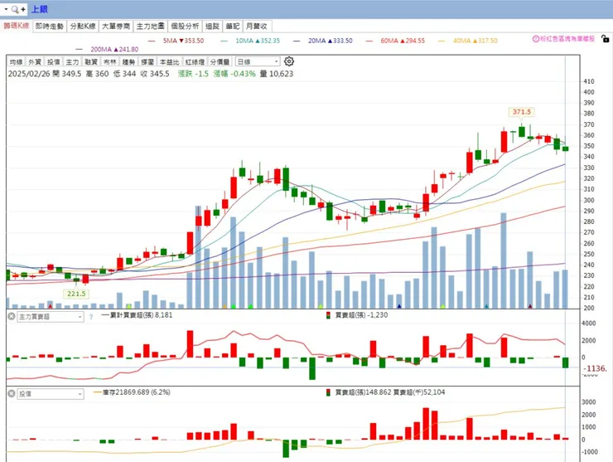Image resolution: width=613 pixels, height=462 pixels.
Task: Click the 40MA 317.50 legend entry
Action: click(468, 41)
